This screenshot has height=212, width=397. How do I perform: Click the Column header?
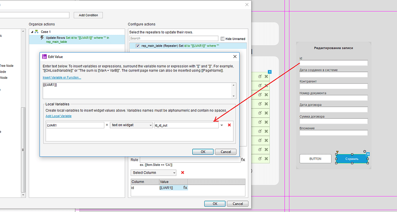(145, 182)
